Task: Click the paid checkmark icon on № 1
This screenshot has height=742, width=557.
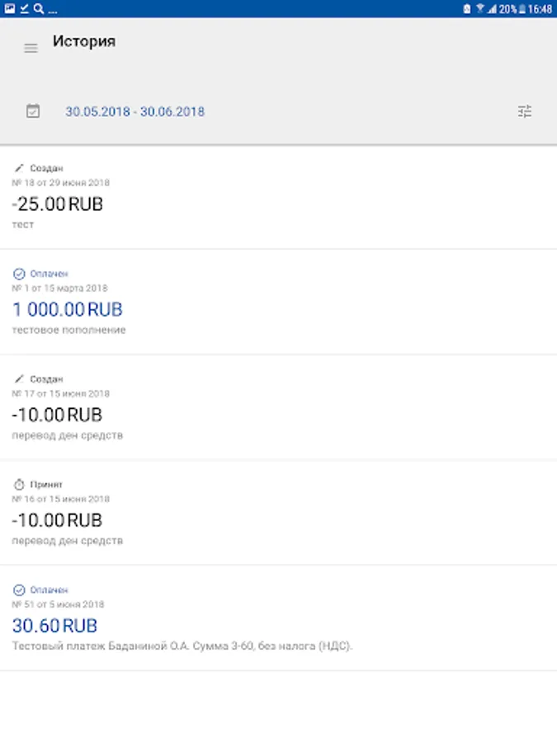Action: tap(19, 274)
